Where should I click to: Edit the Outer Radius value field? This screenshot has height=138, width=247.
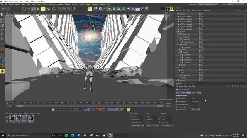195,101
